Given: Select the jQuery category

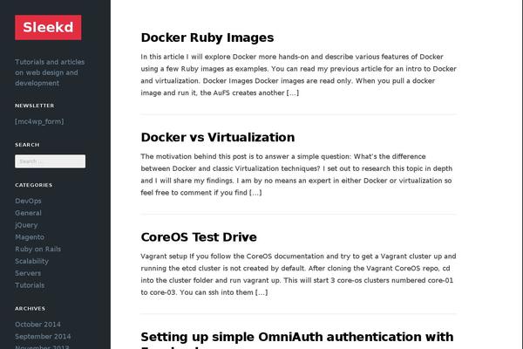Looking at the screenshot, I should pyautogui.click(x=26, y=225).
